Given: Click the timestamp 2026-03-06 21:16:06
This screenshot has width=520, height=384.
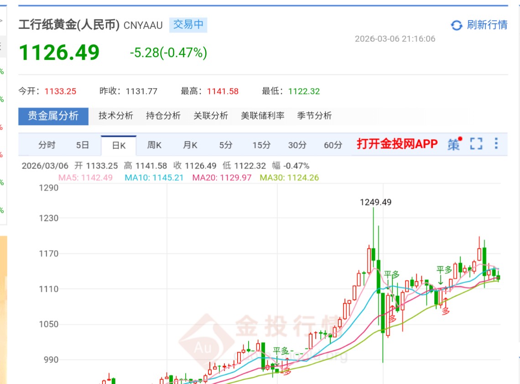Looking at the screenshot, I should [395, 39].
